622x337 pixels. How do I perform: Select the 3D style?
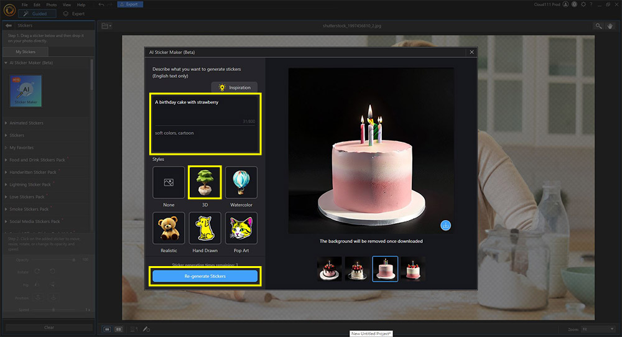tap(205, 182)
